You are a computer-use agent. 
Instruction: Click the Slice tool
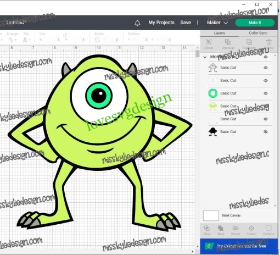pos(207,230)
